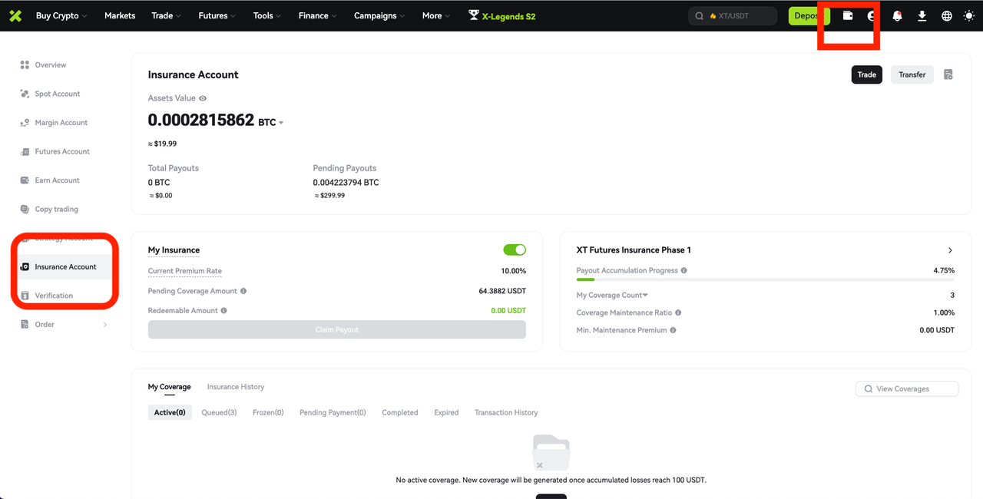
Task: Click the Claim Payout button
Action: click(337, 329)
